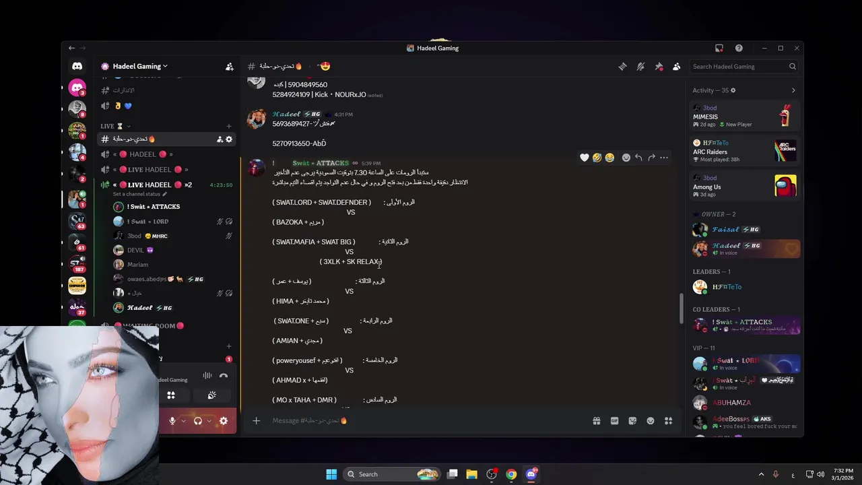Open Discord Direct Messages home icon
This screenshot has height=485, width=862.
coord(77,66)
